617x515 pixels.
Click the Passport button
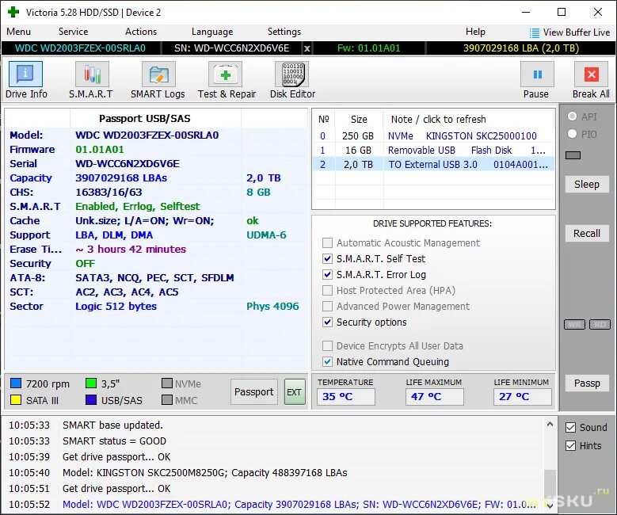tap(253, 391)
